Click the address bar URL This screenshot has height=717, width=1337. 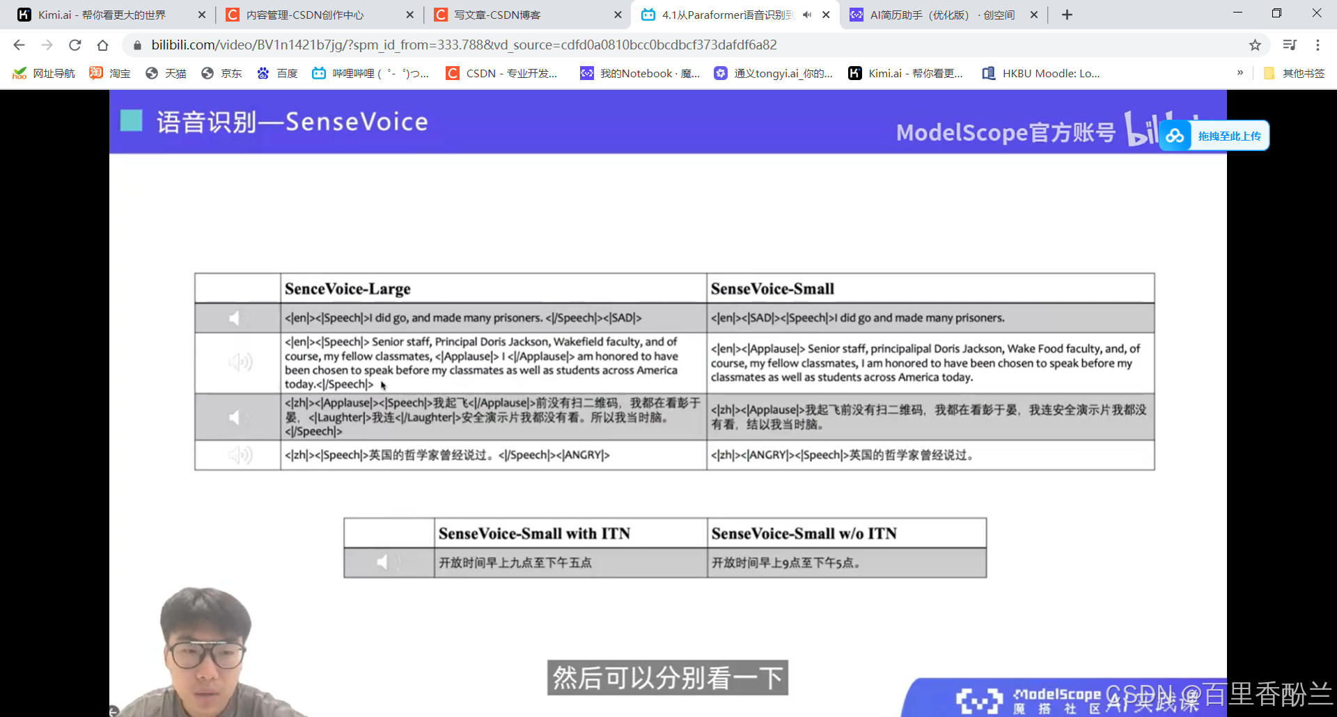464,45
